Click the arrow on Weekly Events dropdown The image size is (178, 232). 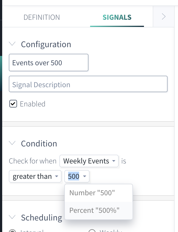[x=114, y=161]
